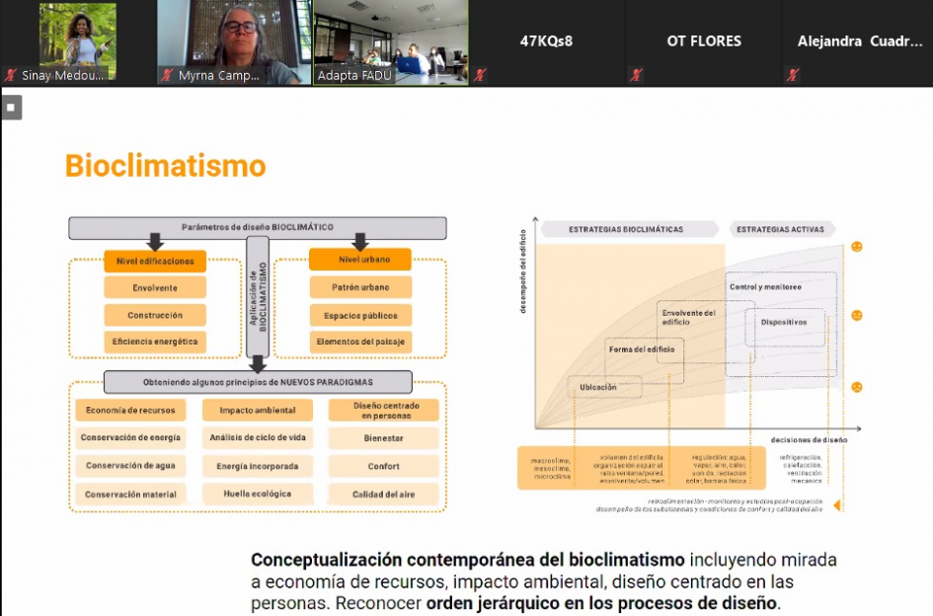The width and height of the screenshot is (933, 616).
Task: Click the macroclima, mesoclima, microclima text
Action: 552,468
